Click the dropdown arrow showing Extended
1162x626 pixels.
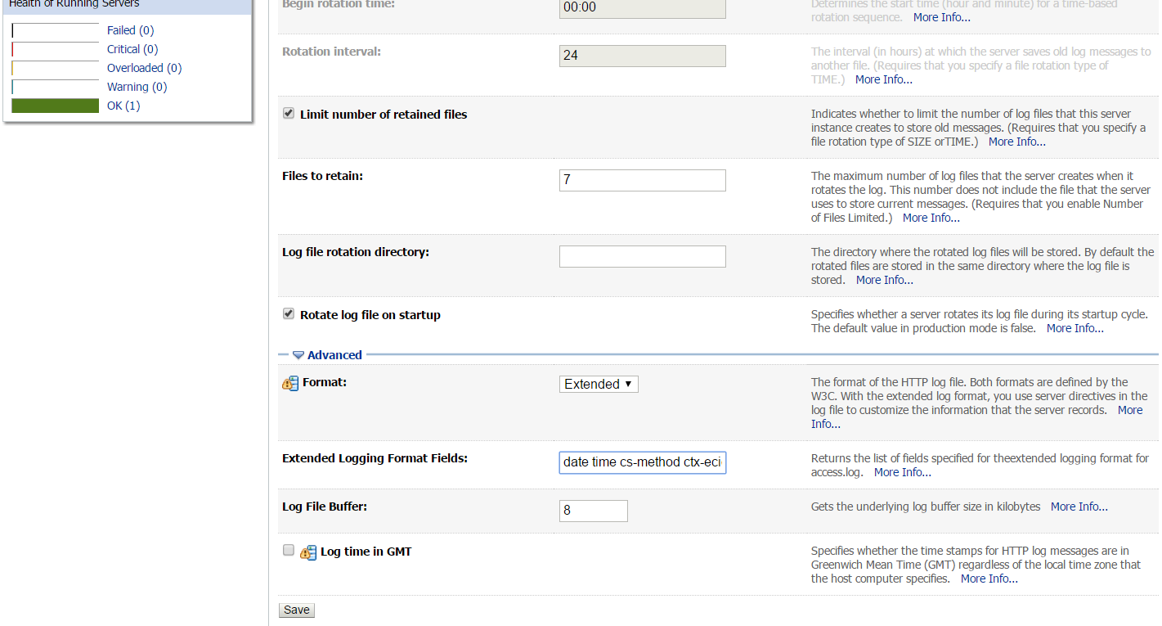[630, 383]
